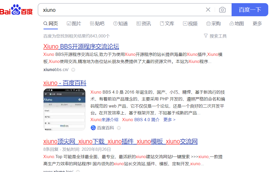Click the Baidu Baike paw icon
Screen dimensions: 279x172
click(93, 128)
